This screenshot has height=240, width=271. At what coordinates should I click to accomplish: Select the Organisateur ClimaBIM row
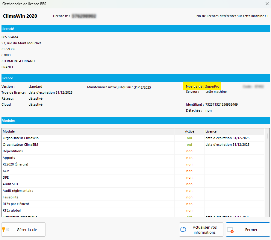(x=133, y=145)
